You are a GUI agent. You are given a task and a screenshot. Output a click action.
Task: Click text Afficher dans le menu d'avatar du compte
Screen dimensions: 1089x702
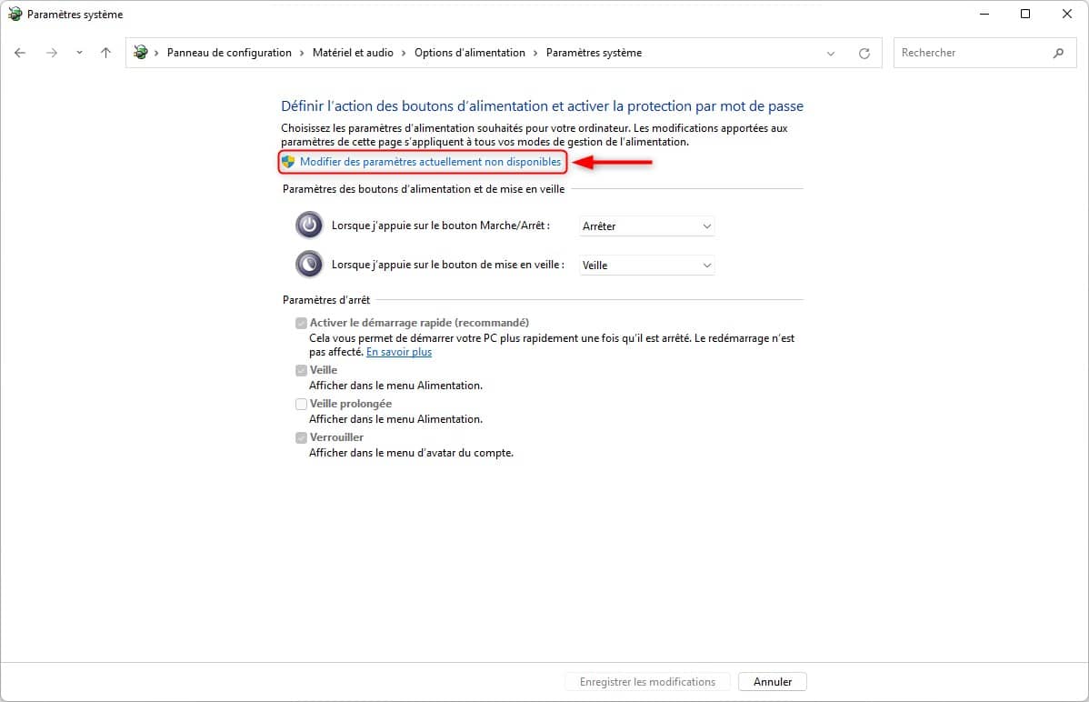pyautogui.click(x=411, y=453)
